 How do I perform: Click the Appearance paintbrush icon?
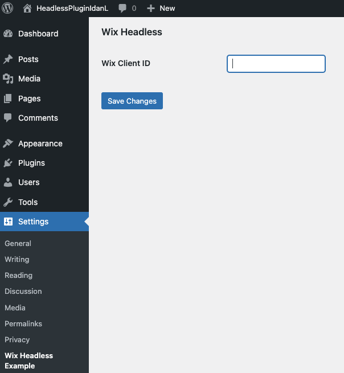[x=8, y=144]
